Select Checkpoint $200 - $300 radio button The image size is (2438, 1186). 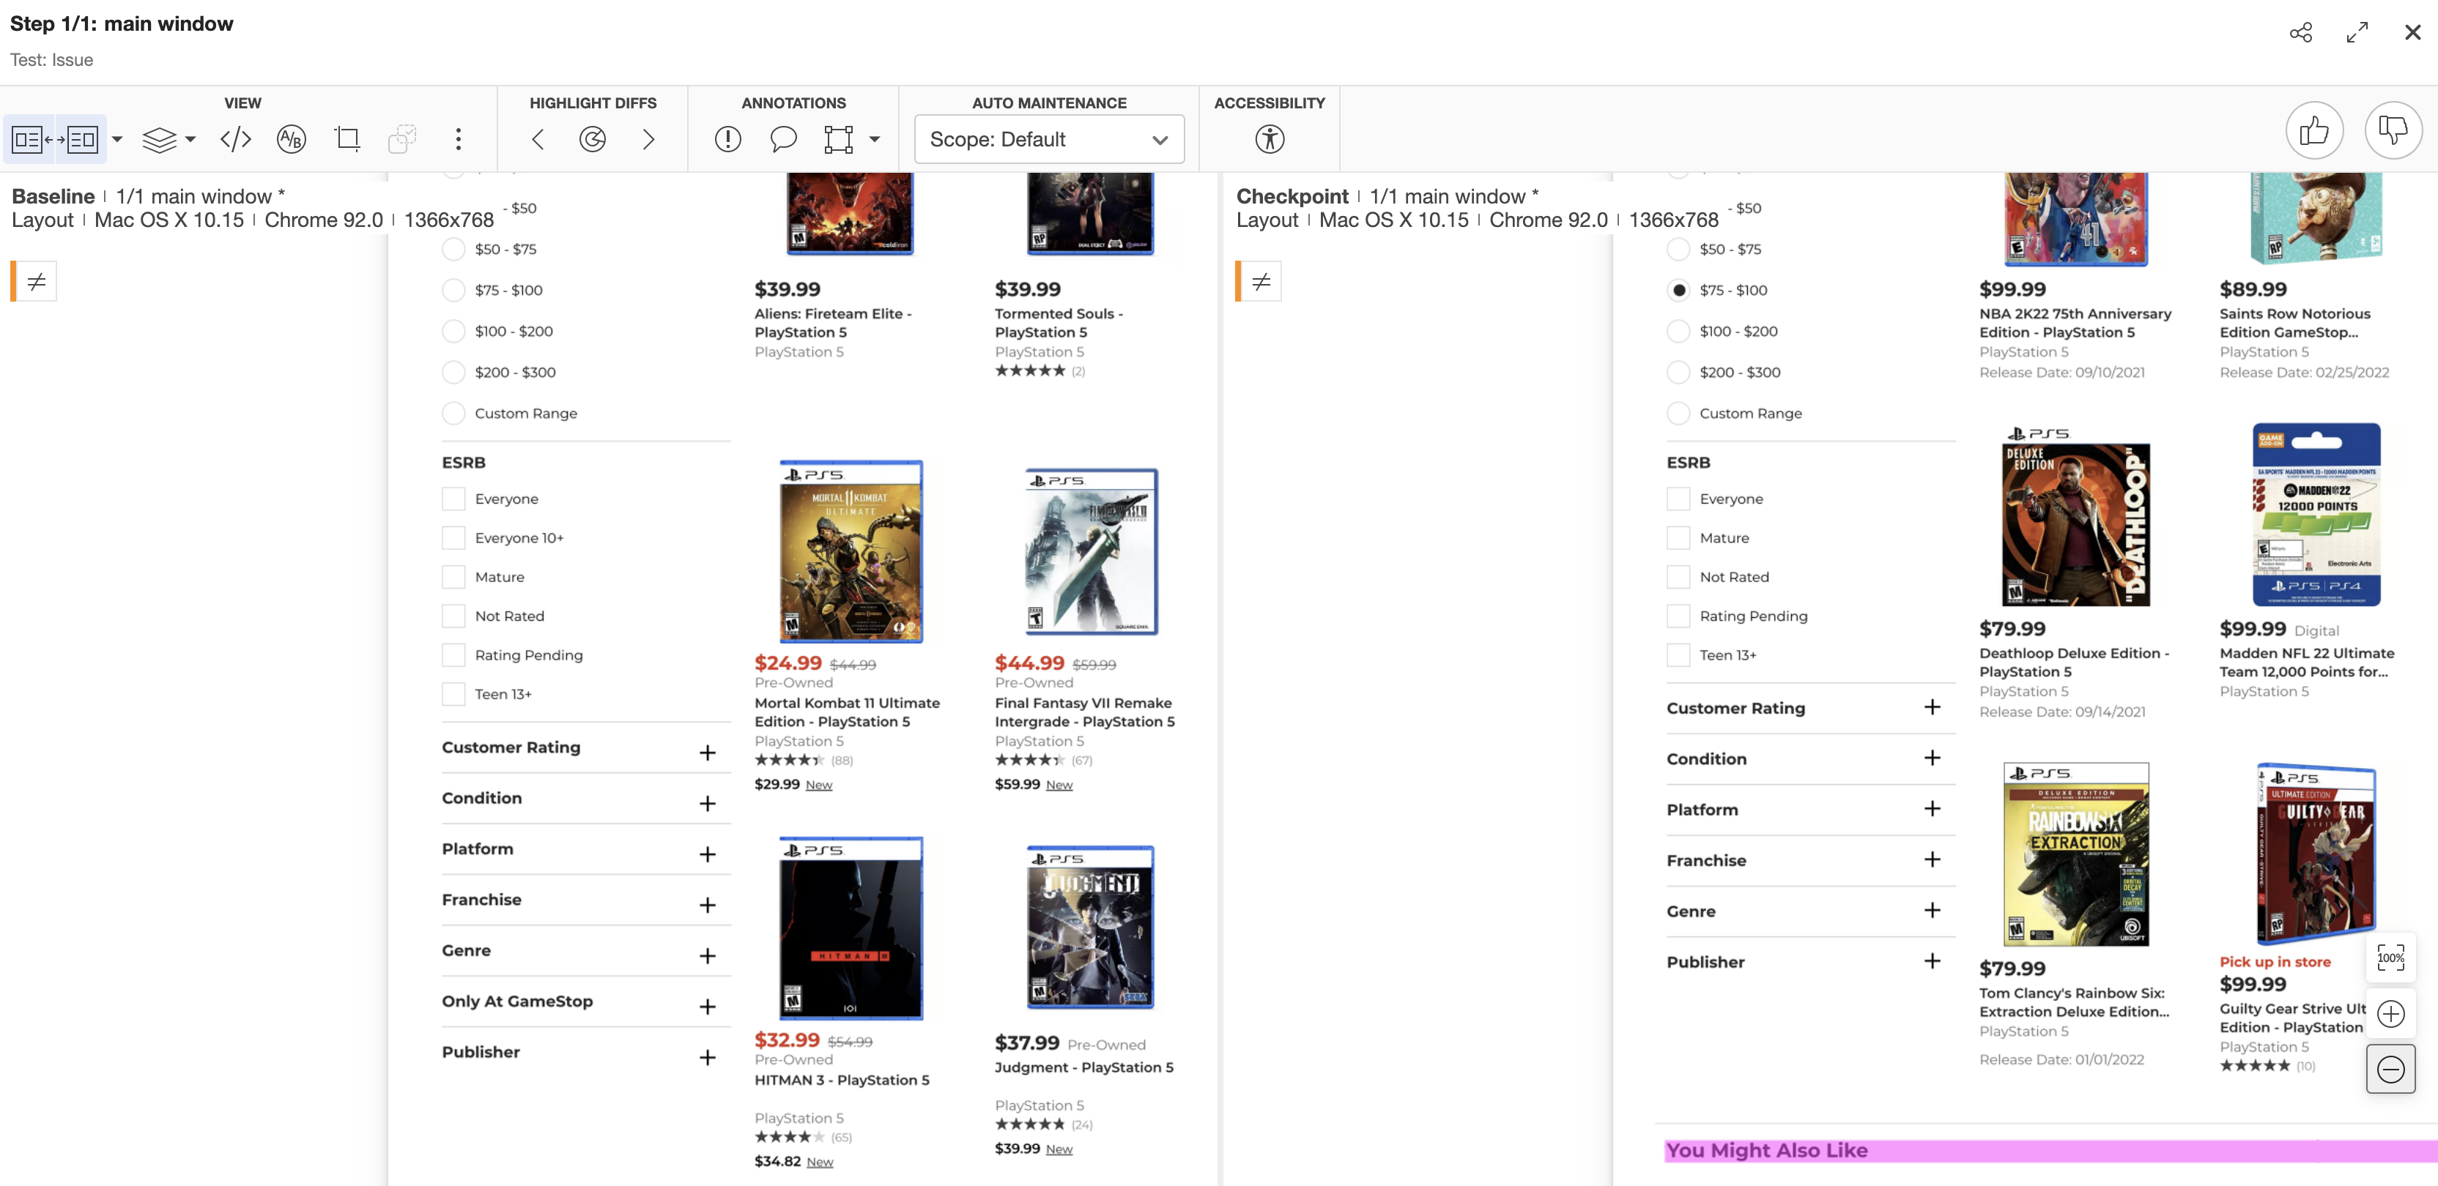coord(1678,373)
